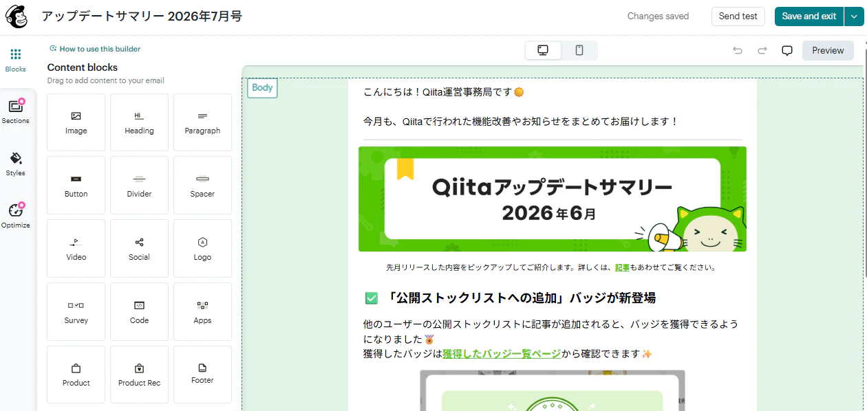
Task: Switch to desktop preview mode
Action: pos(543,50)
